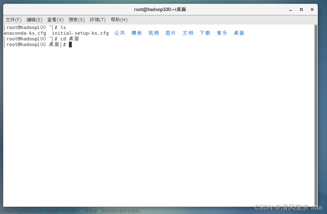
Task: Click the 模板 directory name
Action: point(137,33)
